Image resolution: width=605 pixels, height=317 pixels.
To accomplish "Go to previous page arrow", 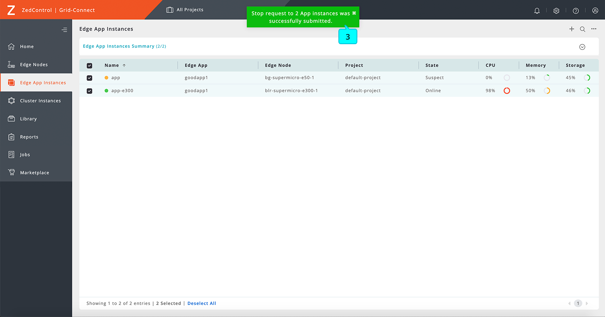I will [x=569, y=303].
